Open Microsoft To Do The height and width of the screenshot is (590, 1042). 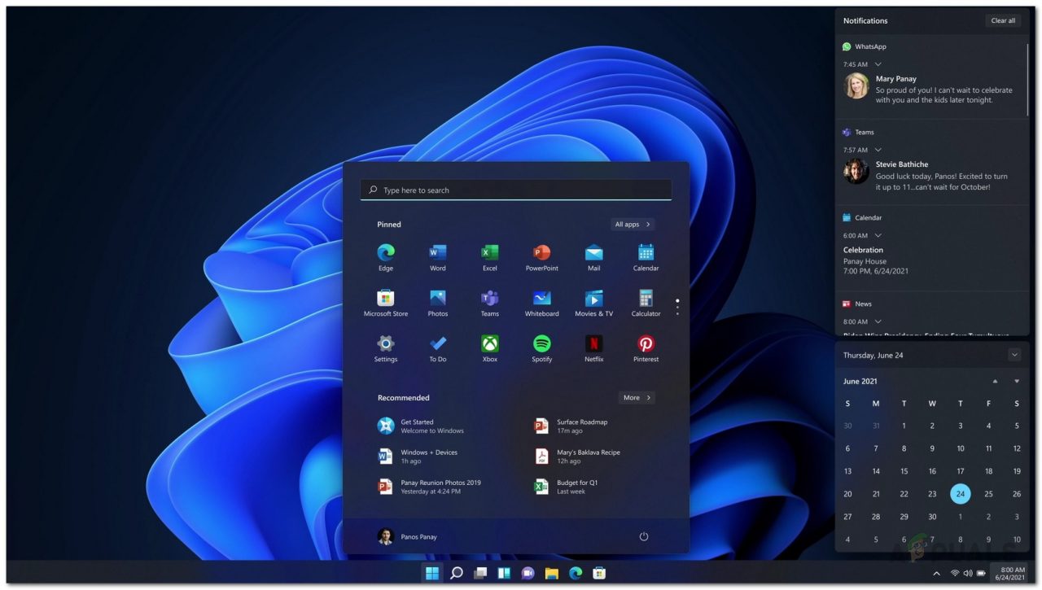(x=437, y=343)
